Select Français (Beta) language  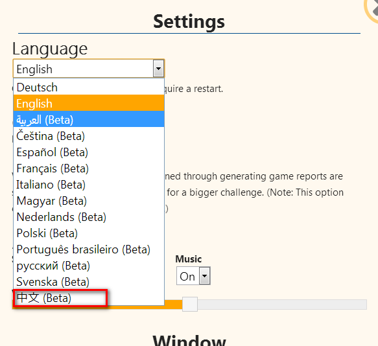coord(89,168)
